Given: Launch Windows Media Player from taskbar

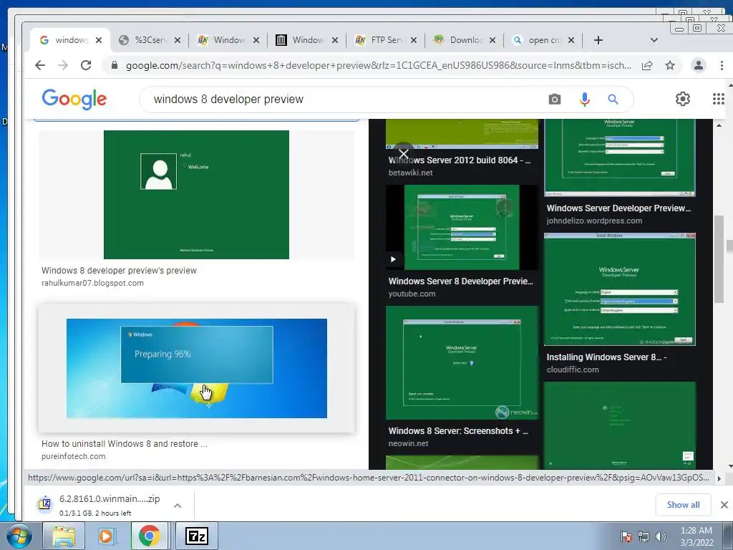Looking at the screenshot, I should pos(106,536).
